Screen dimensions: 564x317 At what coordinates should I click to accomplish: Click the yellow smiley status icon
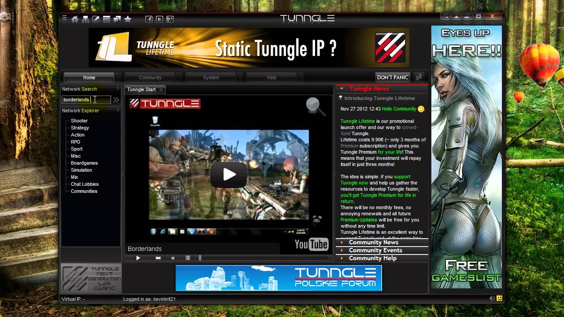[499, 299]
